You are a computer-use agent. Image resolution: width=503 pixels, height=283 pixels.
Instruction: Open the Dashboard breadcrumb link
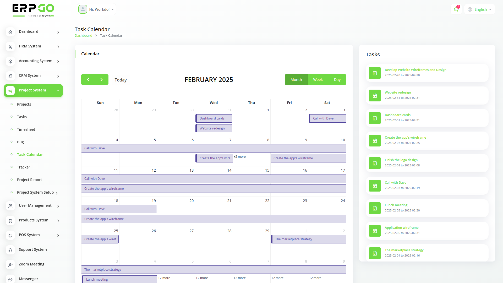click(x=83, y=35)
